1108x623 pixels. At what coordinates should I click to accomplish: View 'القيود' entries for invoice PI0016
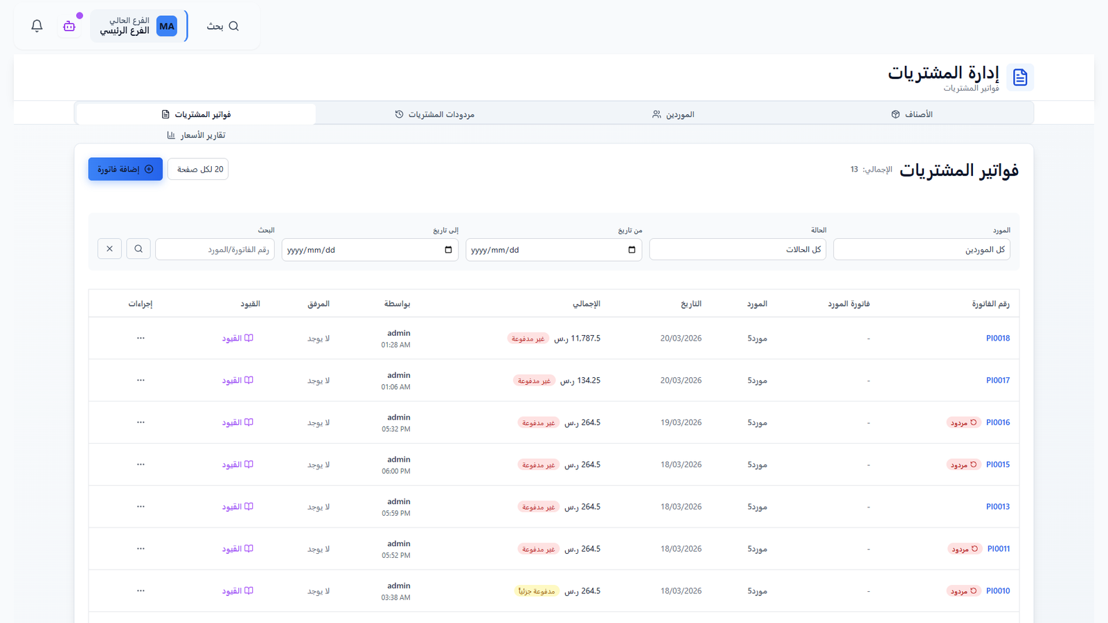237,423
